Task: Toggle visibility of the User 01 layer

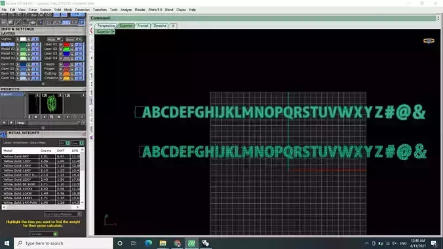Action: click(x=79, y=45)
